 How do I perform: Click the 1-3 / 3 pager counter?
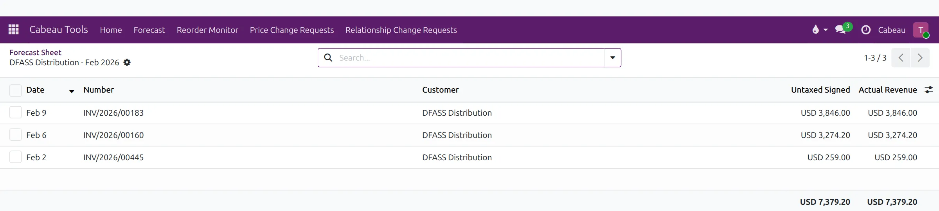click(875, 58)
